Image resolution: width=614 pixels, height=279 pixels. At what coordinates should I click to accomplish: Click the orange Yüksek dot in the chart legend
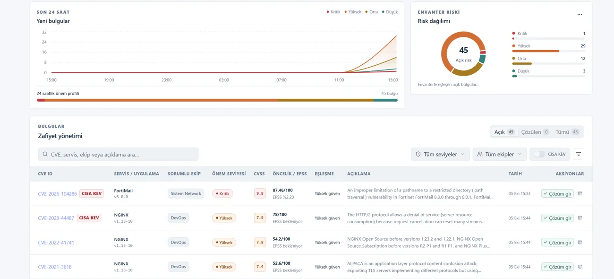[x=345, y=12]
